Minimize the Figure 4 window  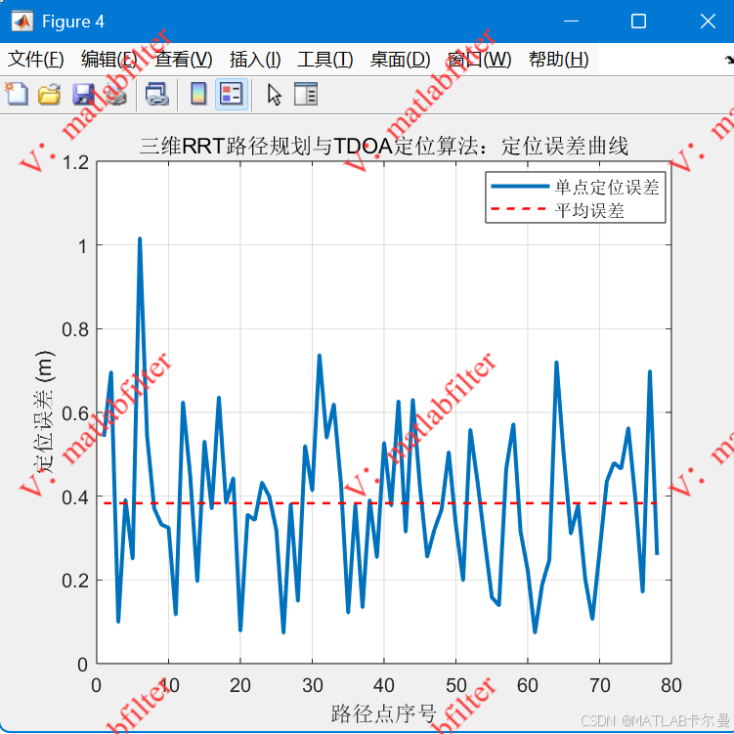[x=571, y=22]
